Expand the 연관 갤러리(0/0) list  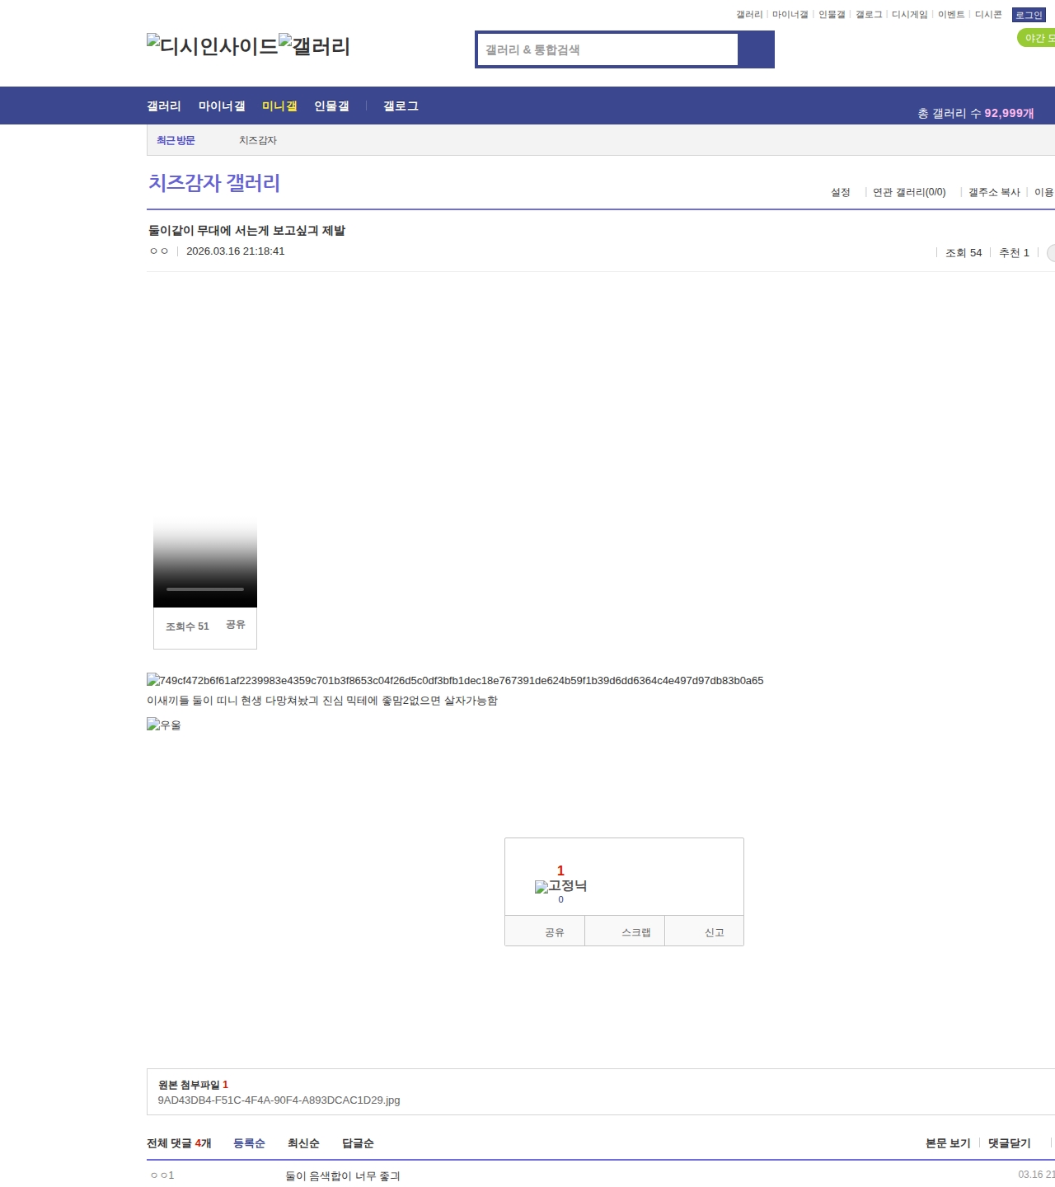(909, 192)
